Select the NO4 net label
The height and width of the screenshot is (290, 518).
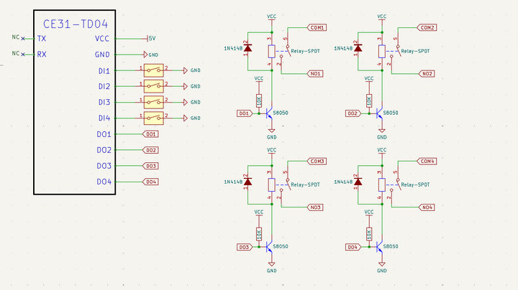point(427,207)
